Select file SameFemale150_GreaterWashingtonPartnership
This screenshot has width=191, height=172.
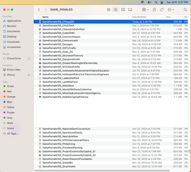pos(111,63)
